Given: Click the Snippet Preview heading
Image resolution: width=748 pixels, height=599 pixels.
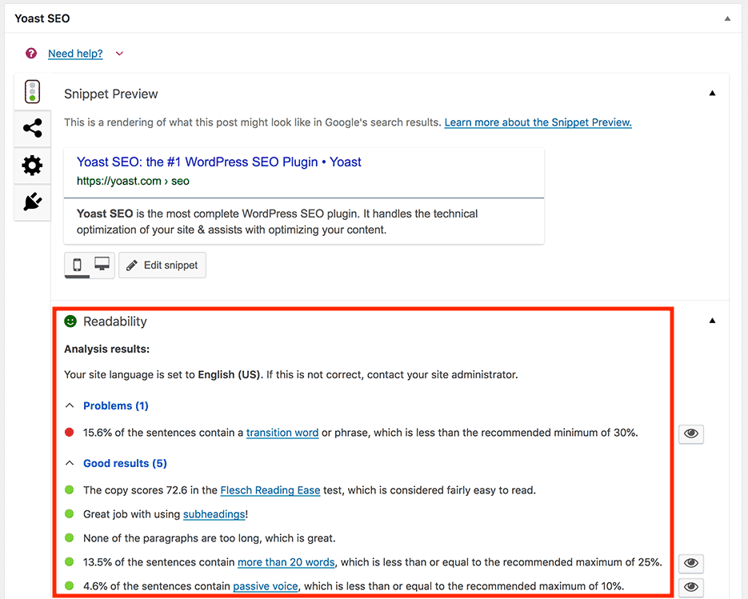Looking at the screenshot, I should coord(110,94).
